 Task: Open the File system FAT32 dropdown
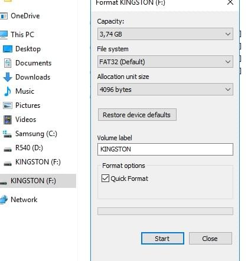(165, 62)
